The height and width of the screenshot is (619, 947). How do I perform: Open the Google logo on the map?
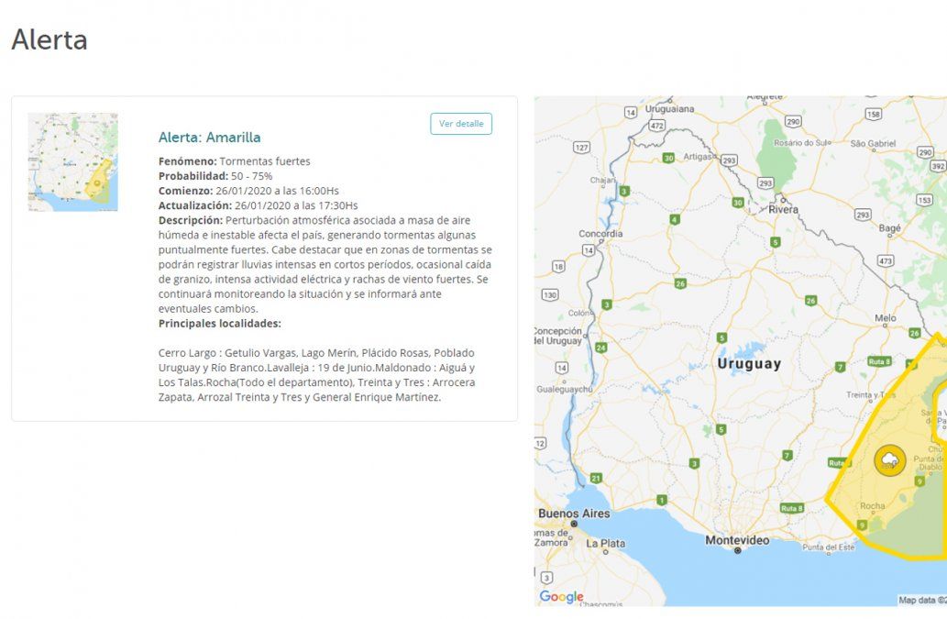(561, 597)
